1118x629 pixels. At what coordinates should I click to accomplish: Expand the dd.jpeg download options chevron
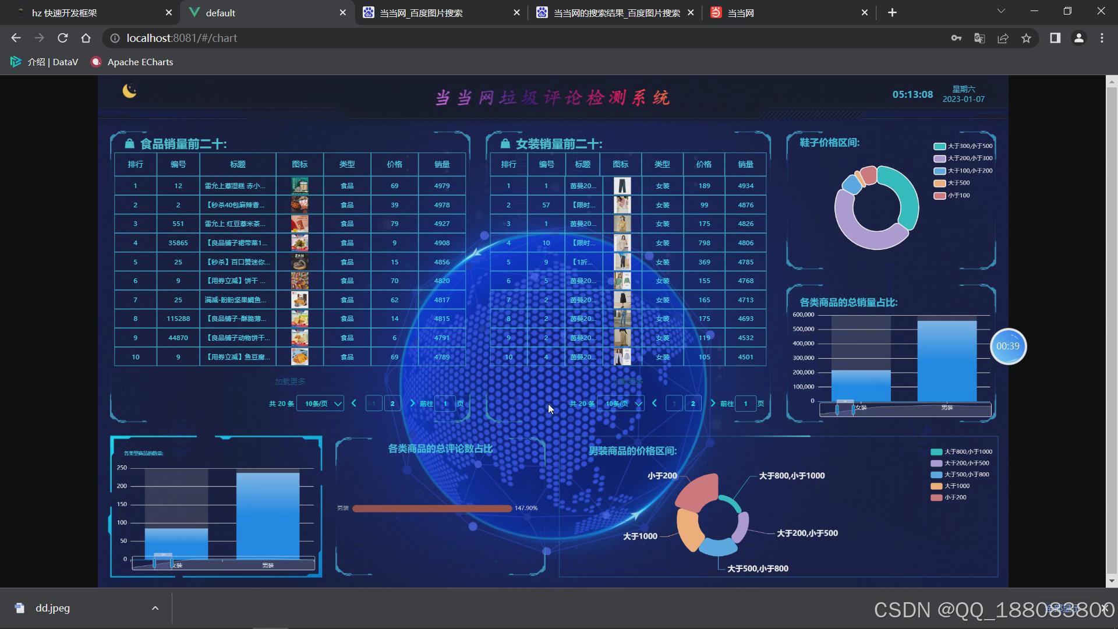coord(155,608)
